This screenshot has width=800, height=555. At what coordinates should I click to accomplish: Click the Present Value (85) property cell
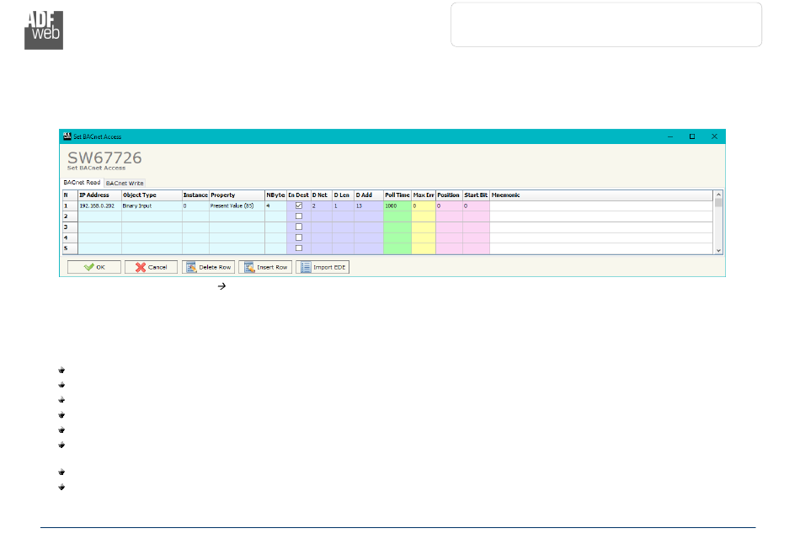pos(237,206)
